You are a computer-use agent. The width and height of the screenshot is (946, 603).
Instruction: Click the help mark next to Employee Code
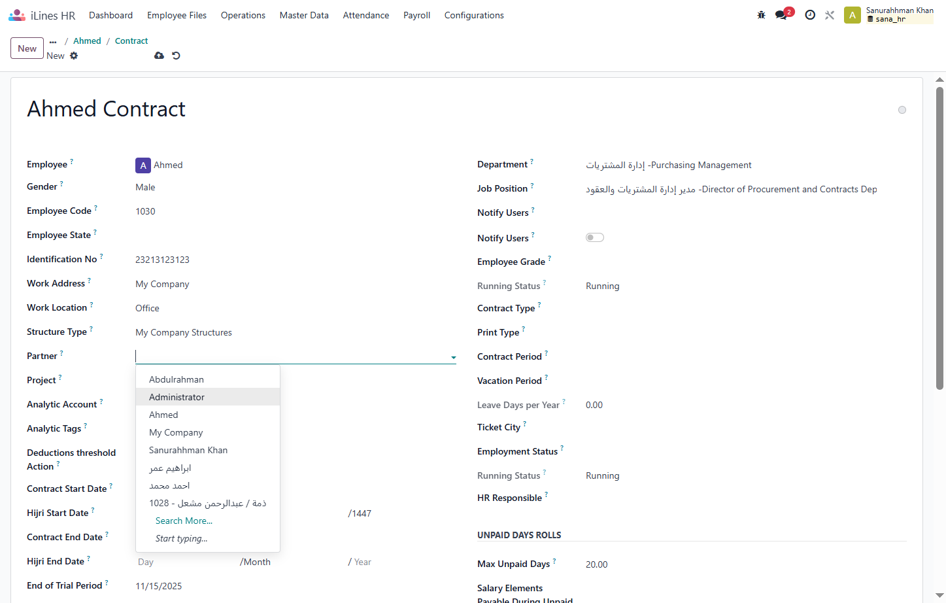pyautogui.click(x=95, y=208)
